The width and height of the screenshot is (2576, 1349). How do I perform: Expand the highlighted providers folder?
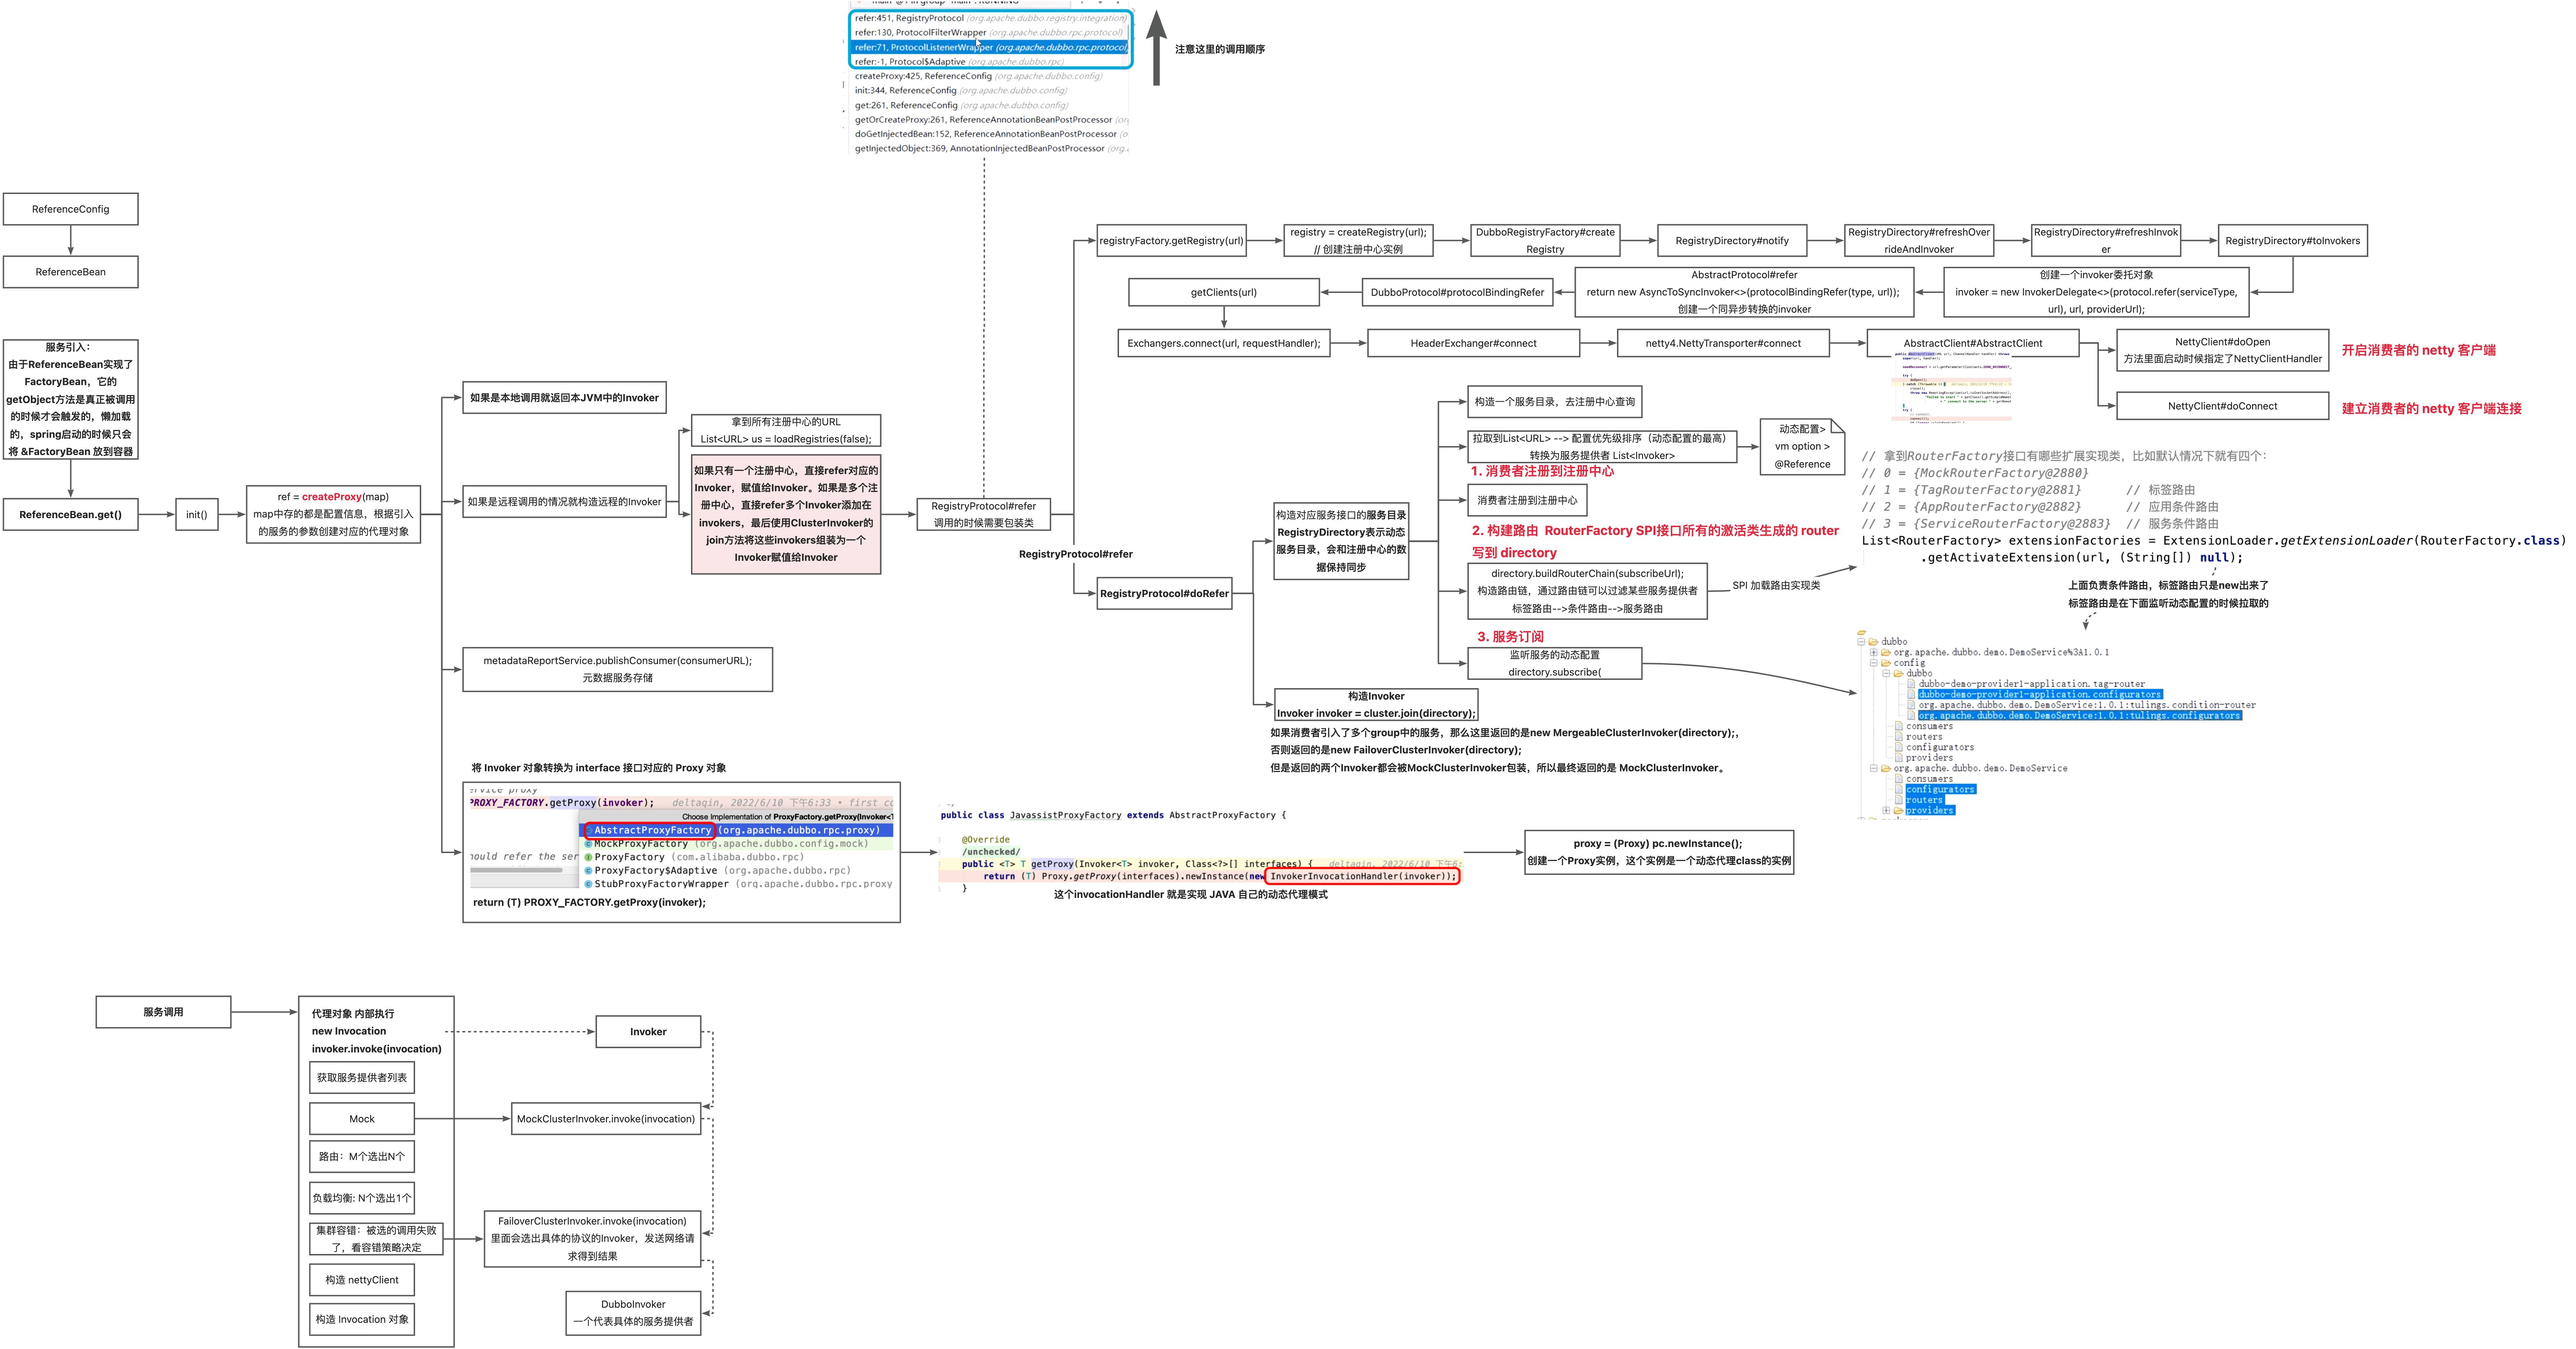point(1886,810)
